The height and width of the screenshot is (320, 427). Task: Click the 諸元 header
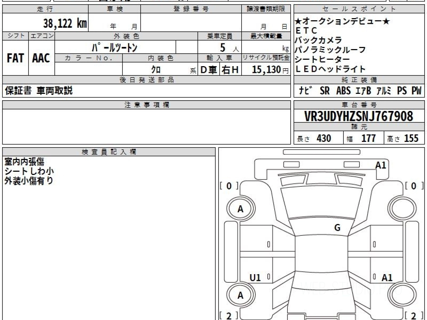pos(359,127)
